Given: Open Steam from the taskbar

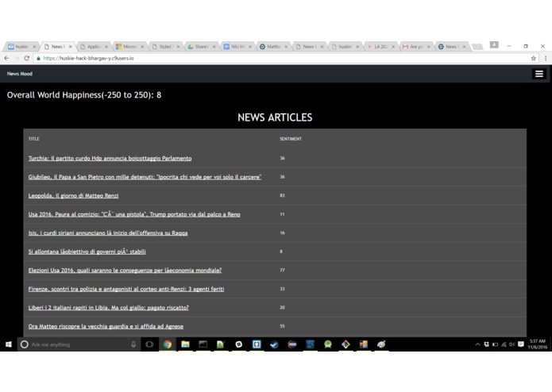Looking at the screenshot, I should 274,344.
